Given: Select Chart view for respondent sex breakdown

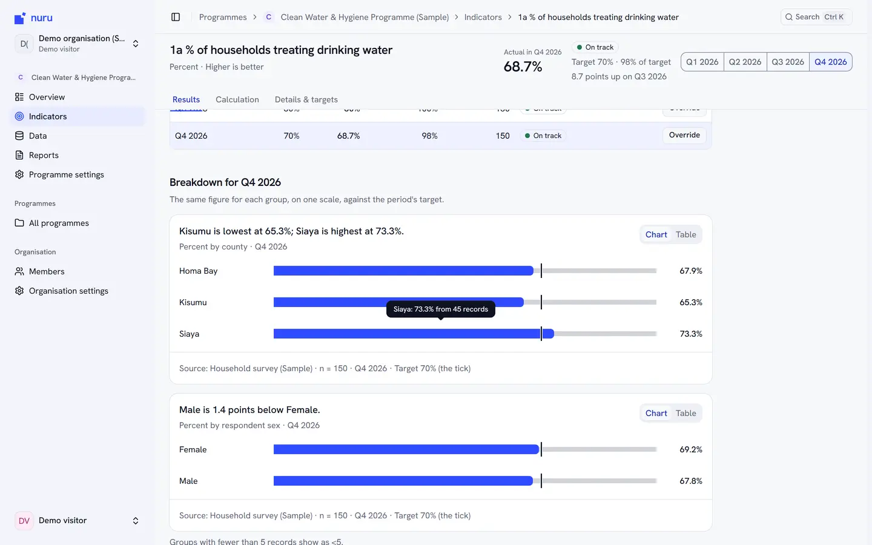Looking at the screenshot, I should (656, 413).
